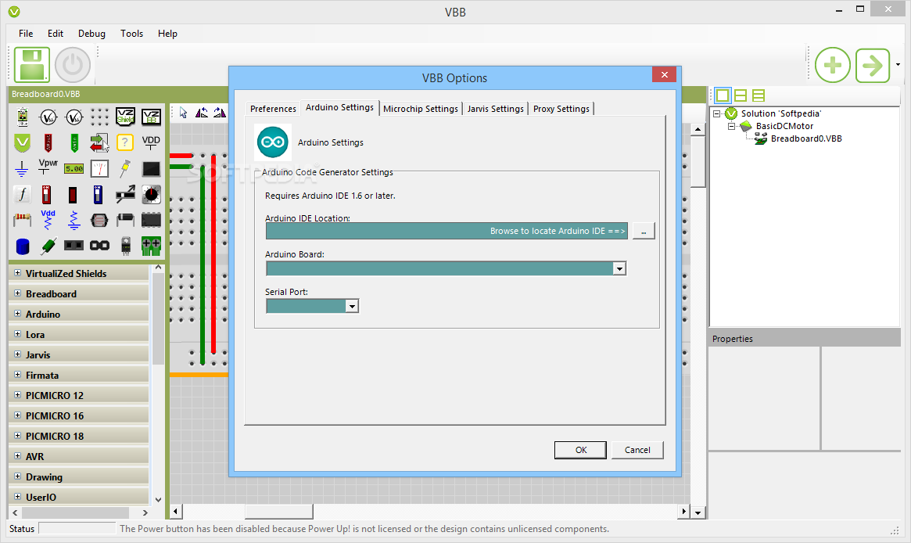Image resolution: width=911 pixels, height=543 pixels.
Task: Select the slide potentiometer with arrow component
Action: 125,194
